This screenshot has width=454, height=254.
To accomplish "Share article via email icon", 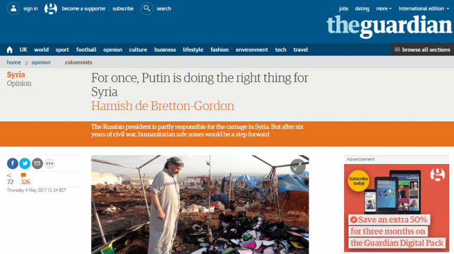I will tap(37, 163).
